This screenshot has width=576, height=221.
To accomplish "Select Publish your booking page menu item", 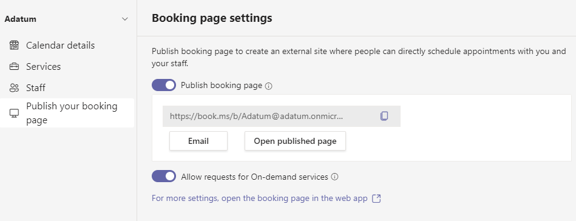I will coord(67,113).
